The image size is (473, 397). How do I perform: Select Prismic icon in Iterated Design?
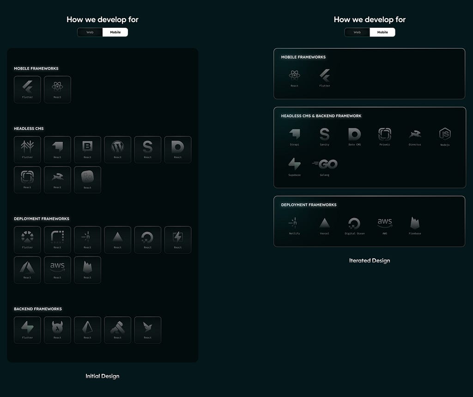(x=385, y=134)
